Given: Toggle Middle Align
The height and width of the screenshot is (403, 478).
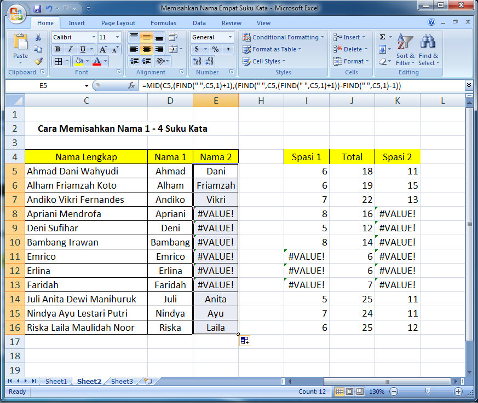Looking at the screenshot, I should pos(147,37).
